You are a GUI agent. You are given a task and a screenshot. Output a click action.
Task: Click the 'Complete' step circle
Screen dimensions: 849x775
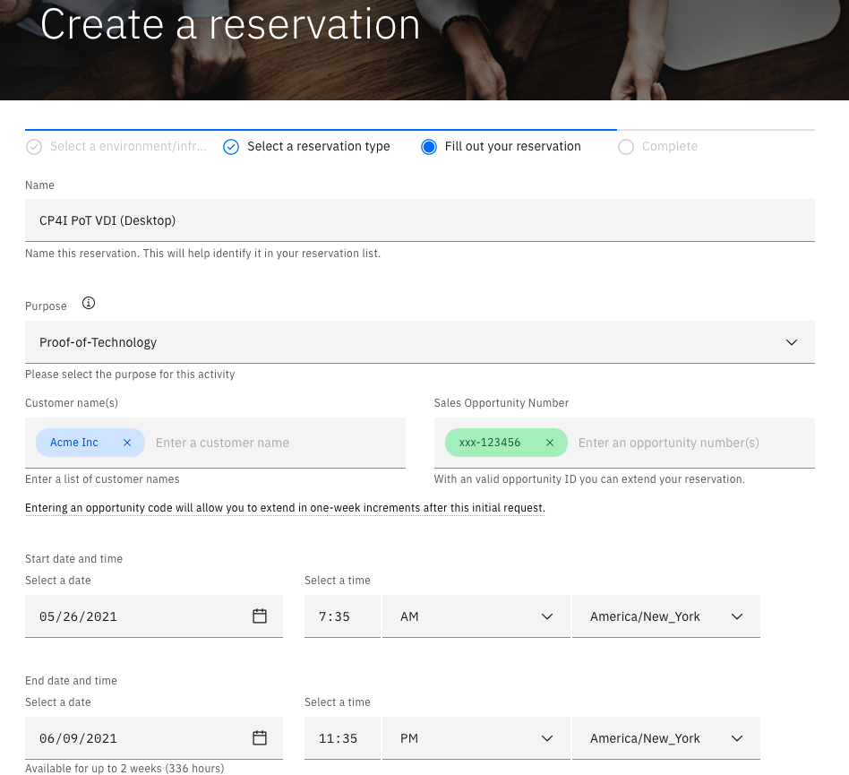pyautogui.click(x=626, y=147)
